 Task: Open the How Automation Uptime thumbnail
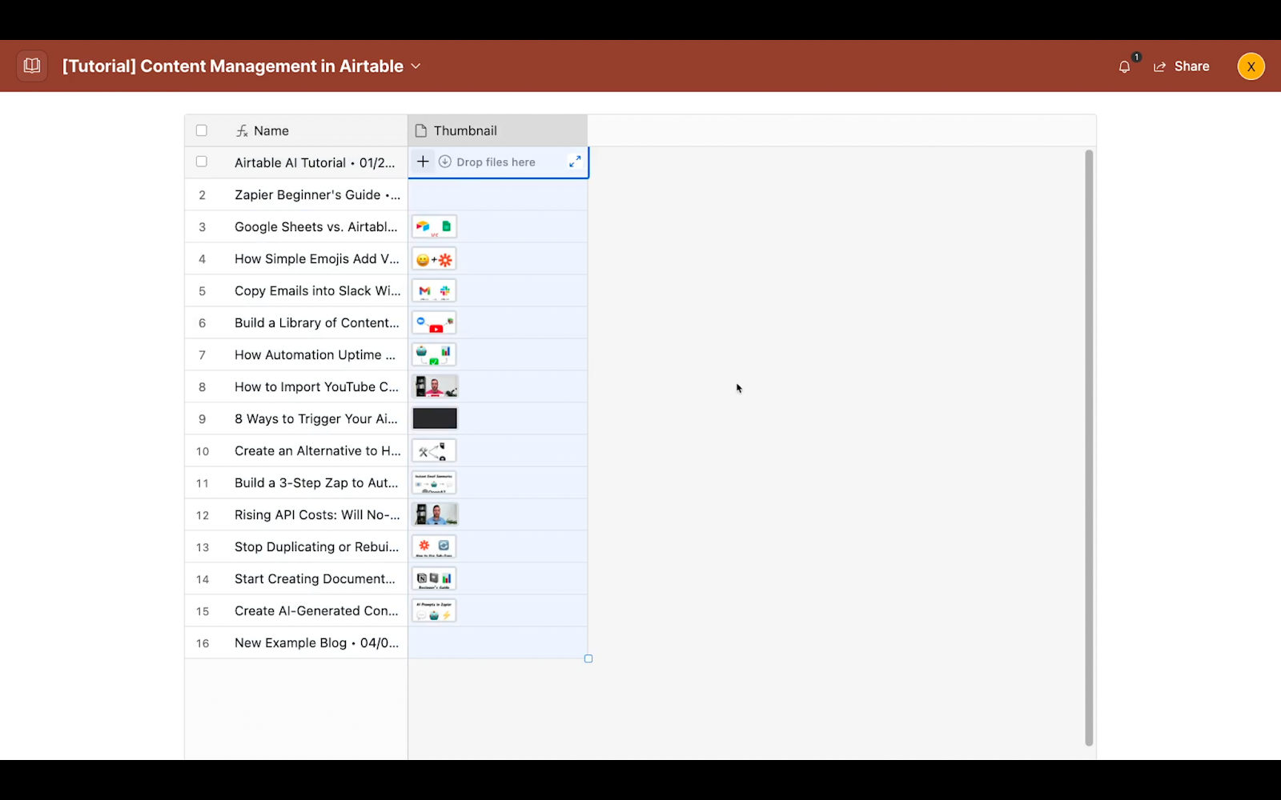(435, 354)
